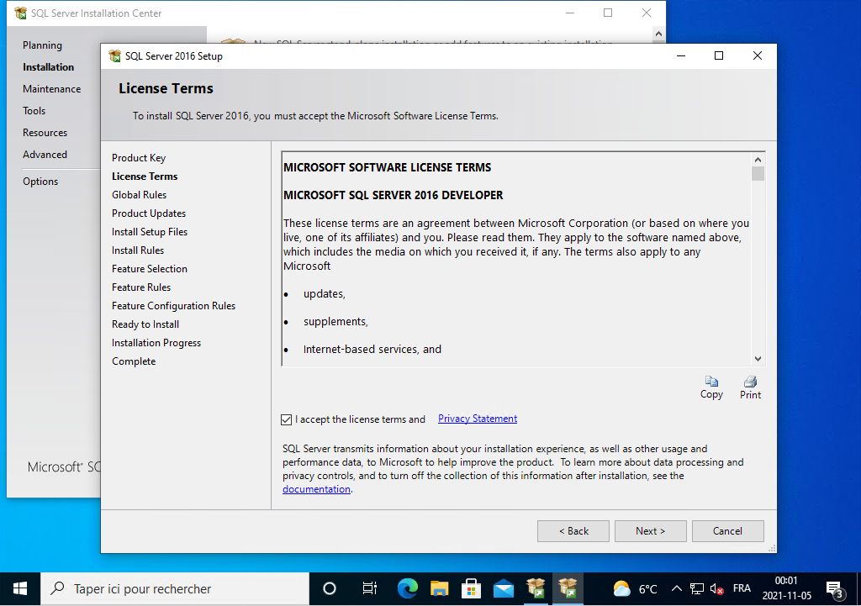Launch Microsoft Store from taskbar
The height and width of the screenshot is (606, 861).
pyautogui.click(x=471, y=588)
